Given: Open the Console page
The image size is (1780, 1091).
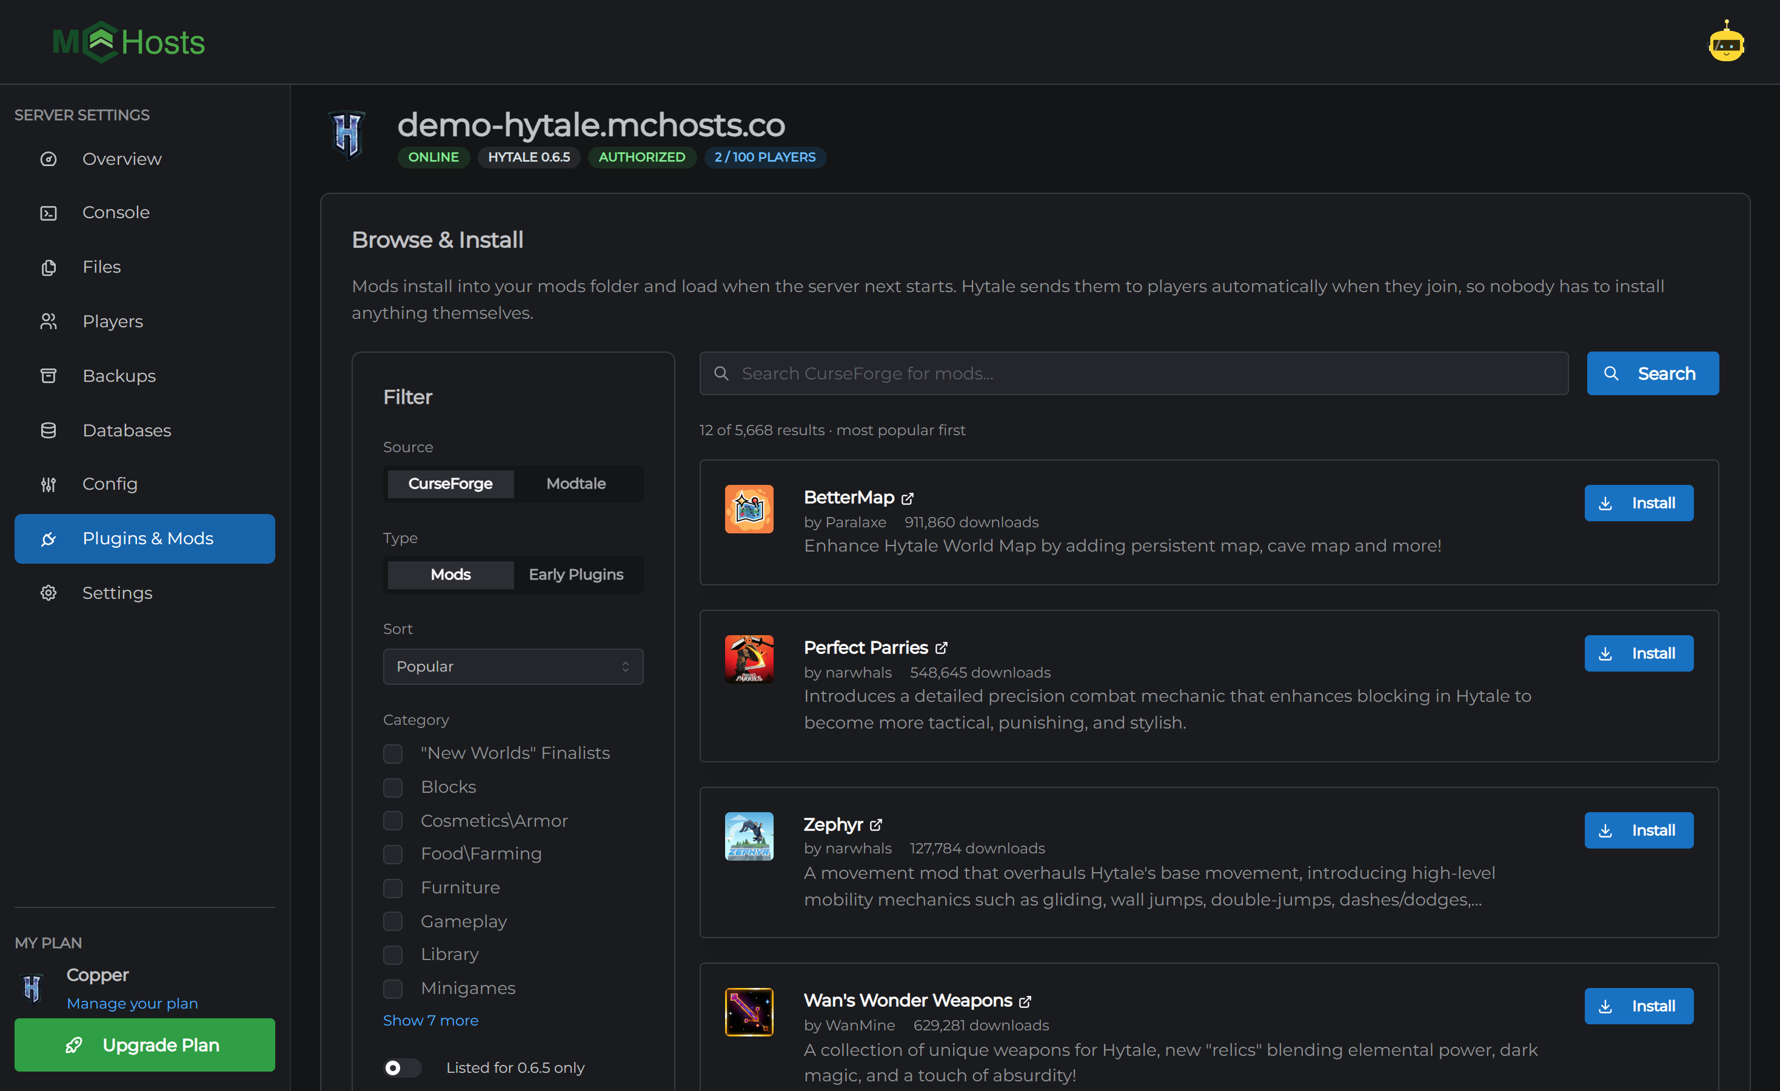Looking at the screenshot, I should 144,213.
